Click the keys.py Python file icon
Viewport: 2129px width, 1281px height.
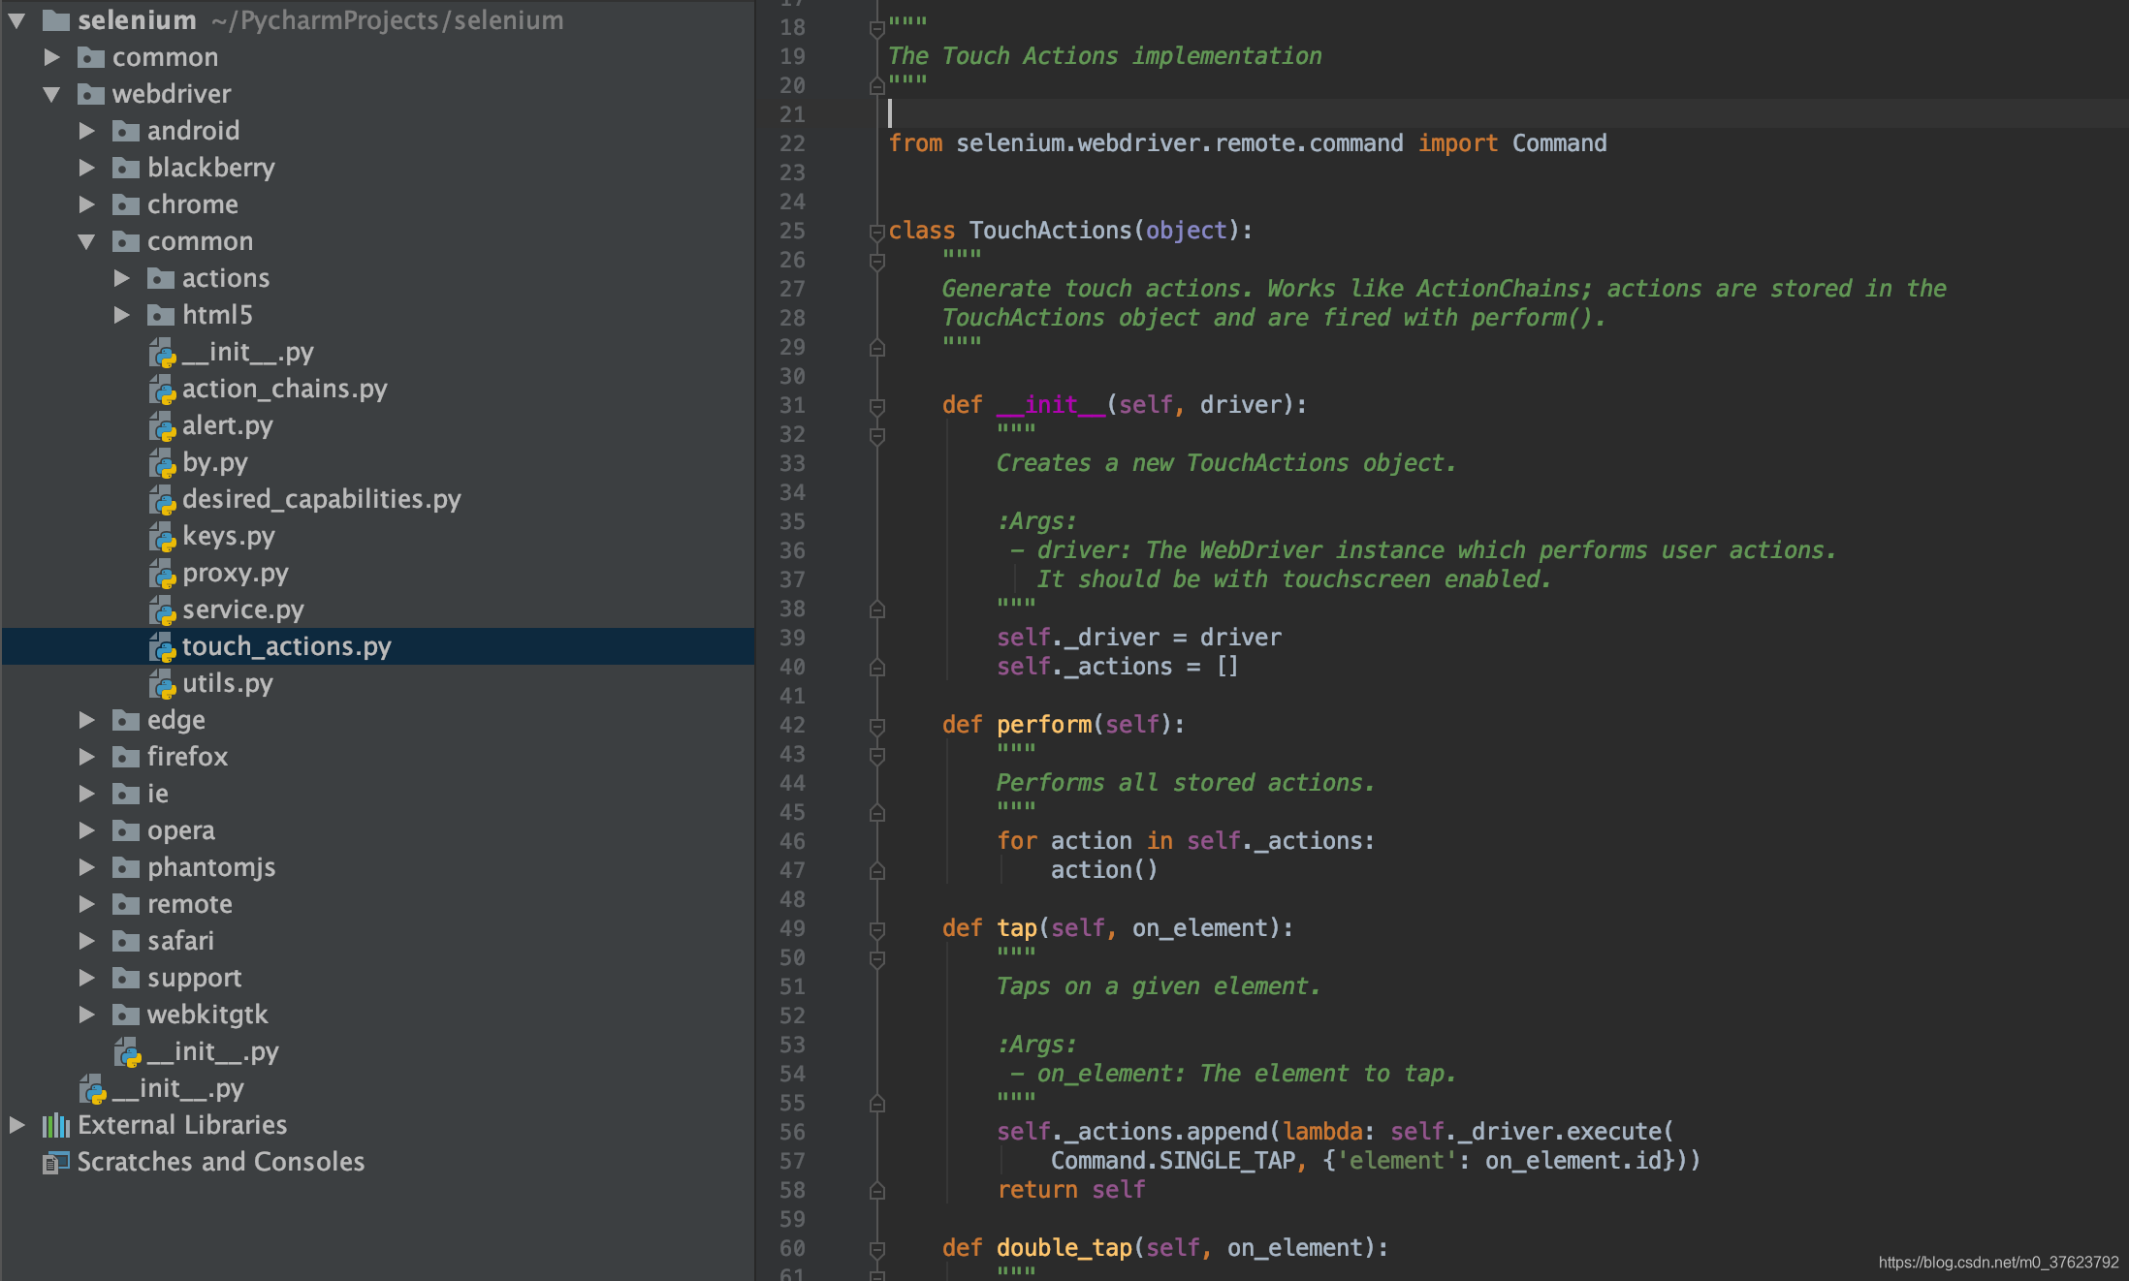click(162, 537)
